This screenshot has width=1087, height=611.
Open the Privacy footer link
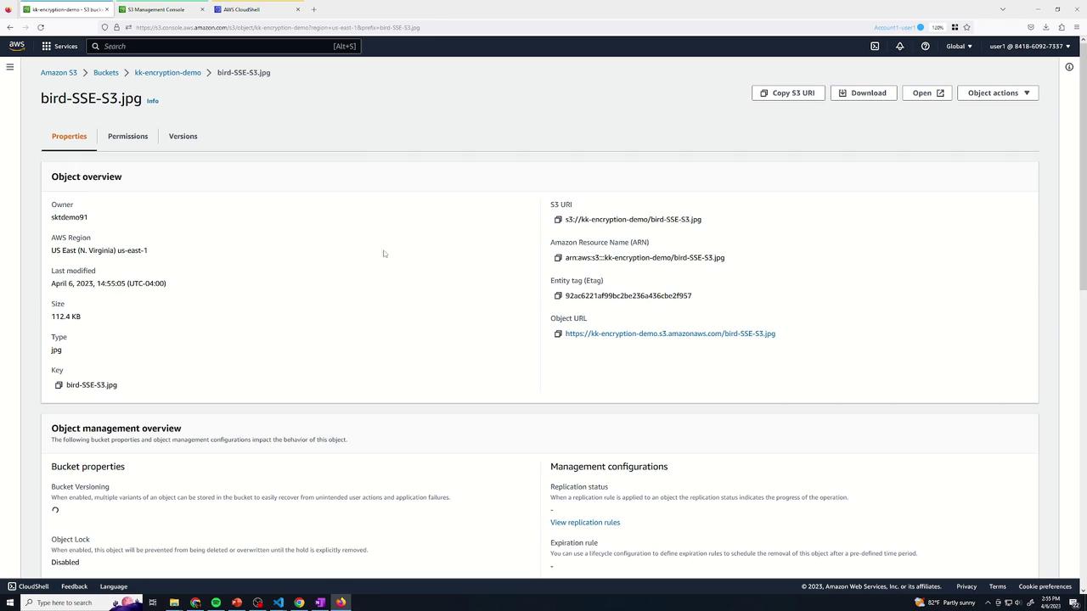966,586
